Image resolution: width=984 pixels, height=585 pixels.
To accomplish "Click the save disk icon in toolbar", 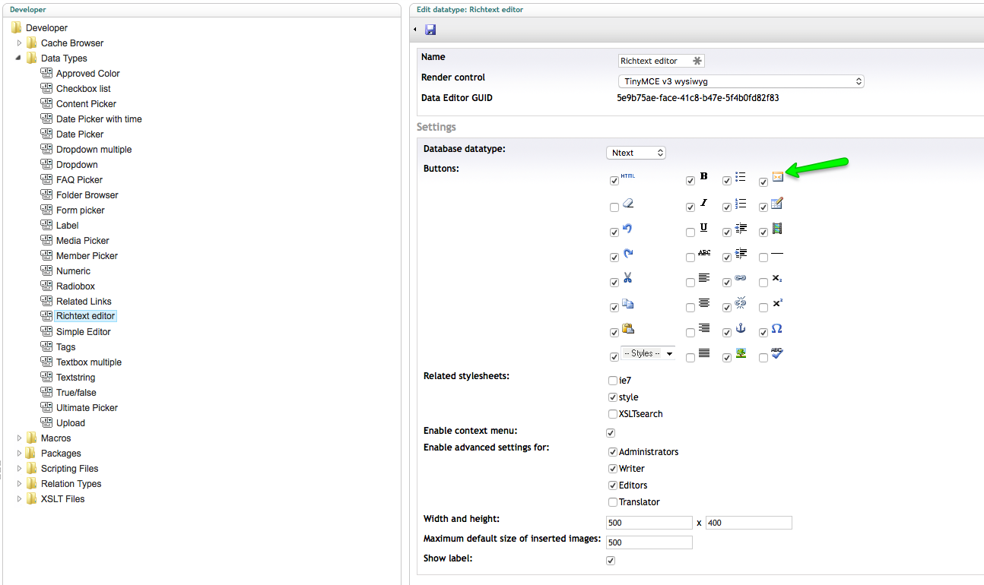I will coord(430,30).
